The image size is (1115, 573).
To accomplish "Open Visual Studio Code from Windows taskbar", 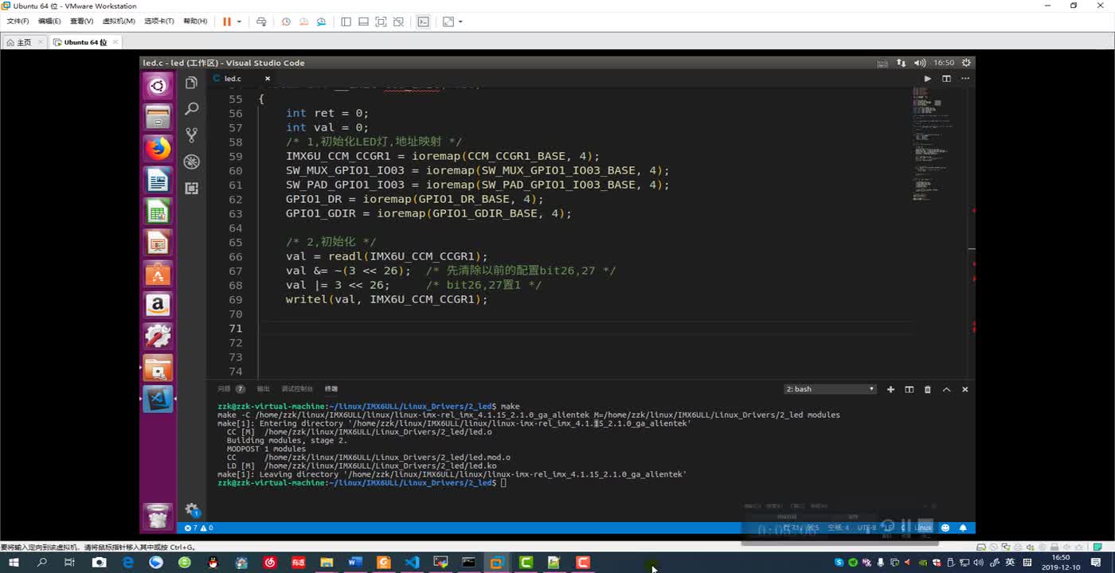I will [412, 562].
